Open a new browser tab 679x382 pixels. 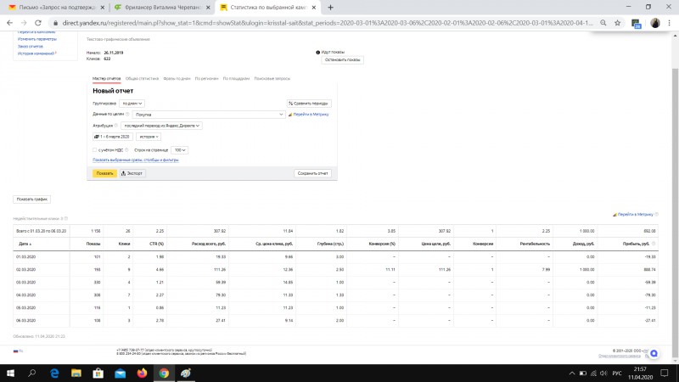pyautogui.click(x=330, y=8)
